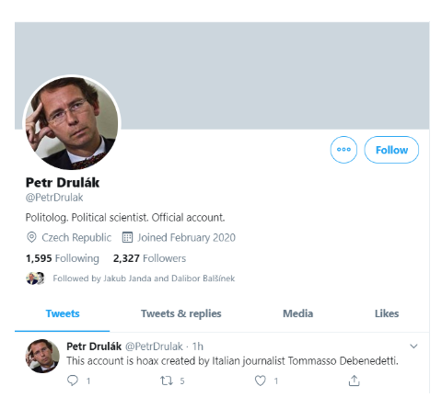442x409 pixels.
Task: Like the tweet with heart icon
Action: [261, 381]
